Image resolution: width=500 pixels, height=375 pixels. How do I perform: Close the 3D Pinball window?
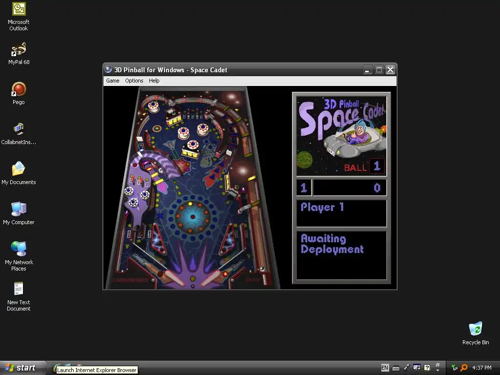point(390,70)
